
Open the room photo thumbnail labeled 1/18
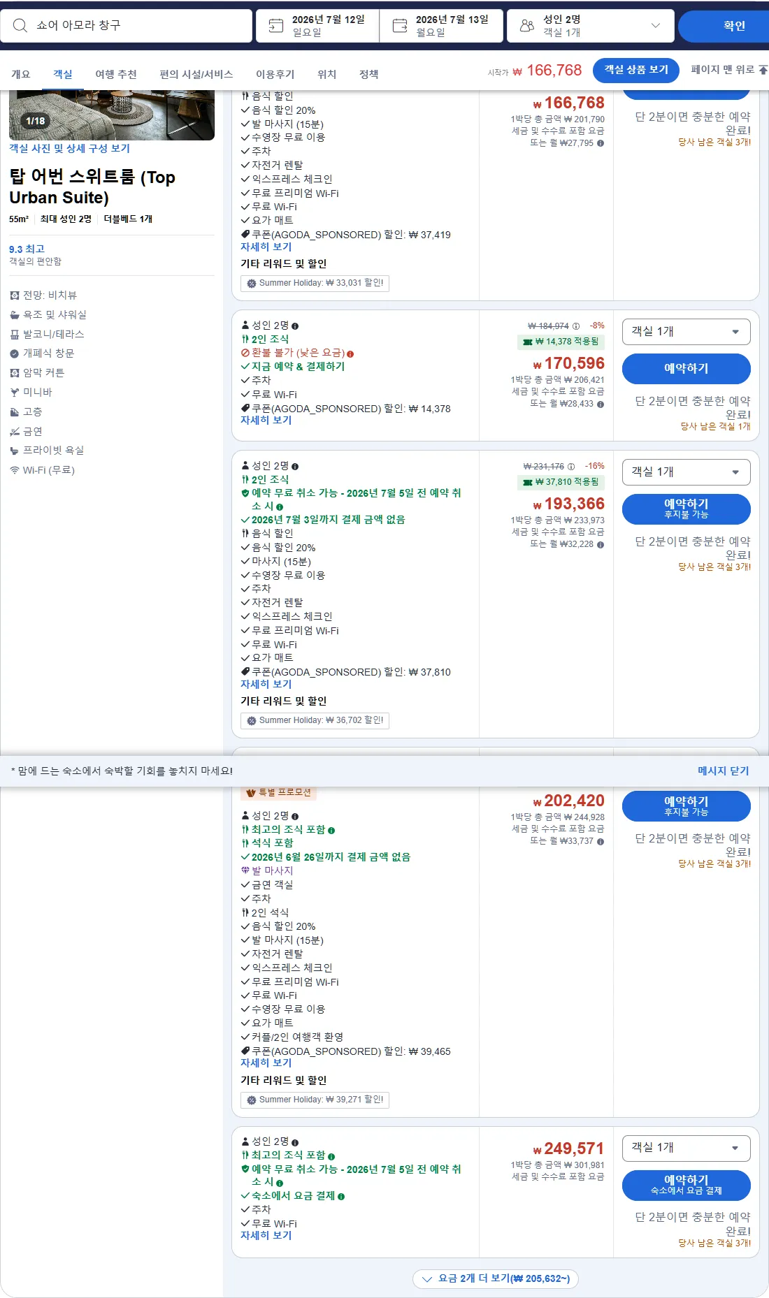[x=112, y=115]
